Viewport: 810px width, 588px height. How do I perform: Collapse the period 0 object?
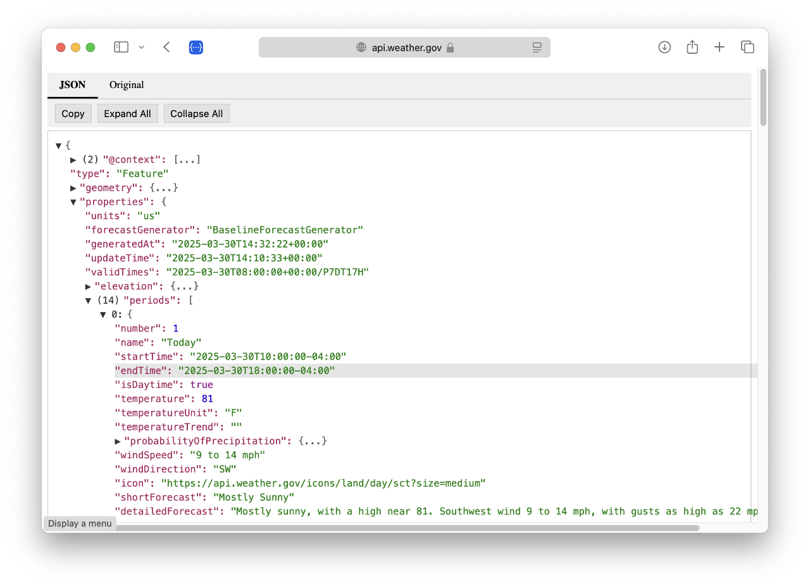tap(103, 314)
